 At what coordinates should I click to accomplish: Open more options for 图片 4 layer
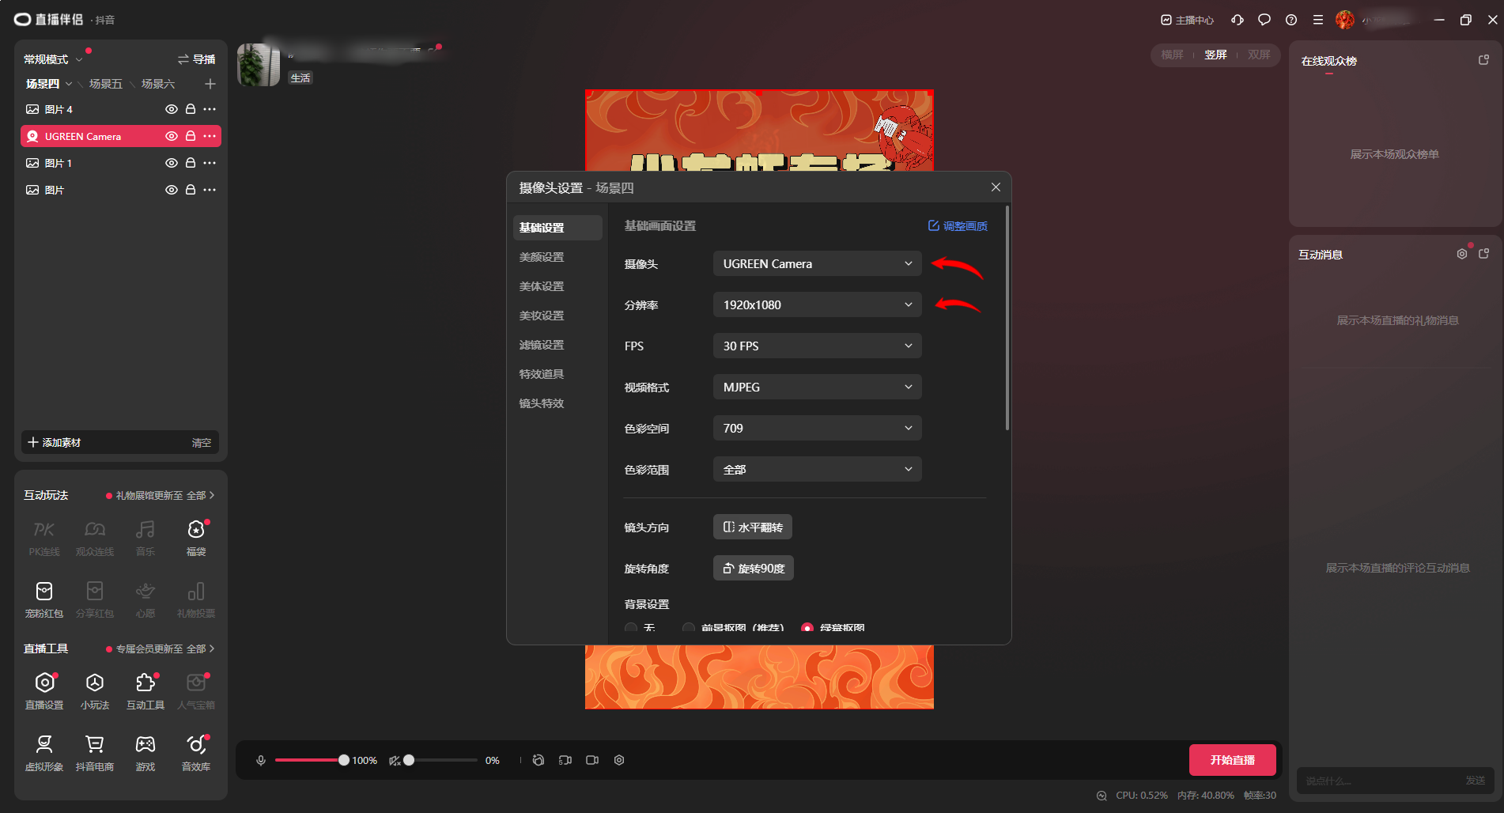(x=210, y=109)
